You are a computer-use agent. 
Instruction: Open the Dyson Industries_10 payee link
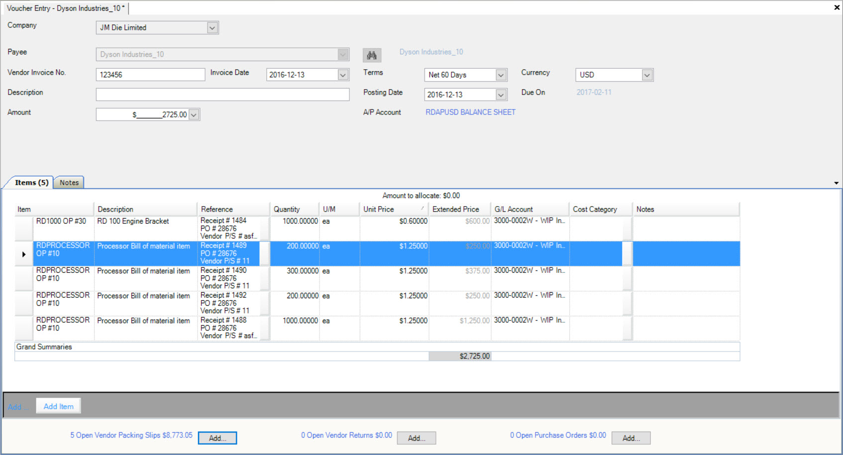click(431, 52)
